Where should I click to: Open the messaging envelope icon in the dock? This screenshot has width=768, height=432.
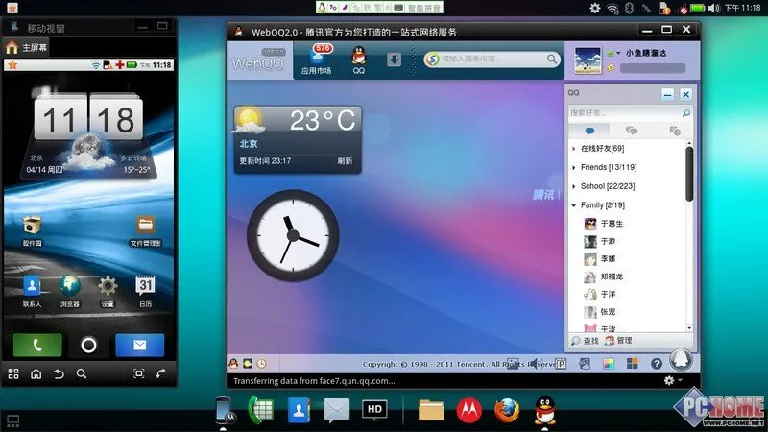click(x=337, y=410)
